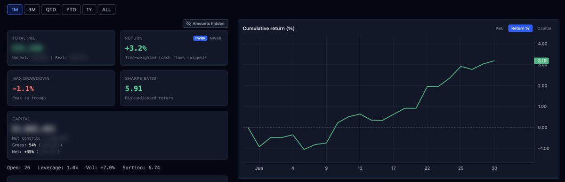
Task: Select the Return % chart view
Action: point(520,28)
